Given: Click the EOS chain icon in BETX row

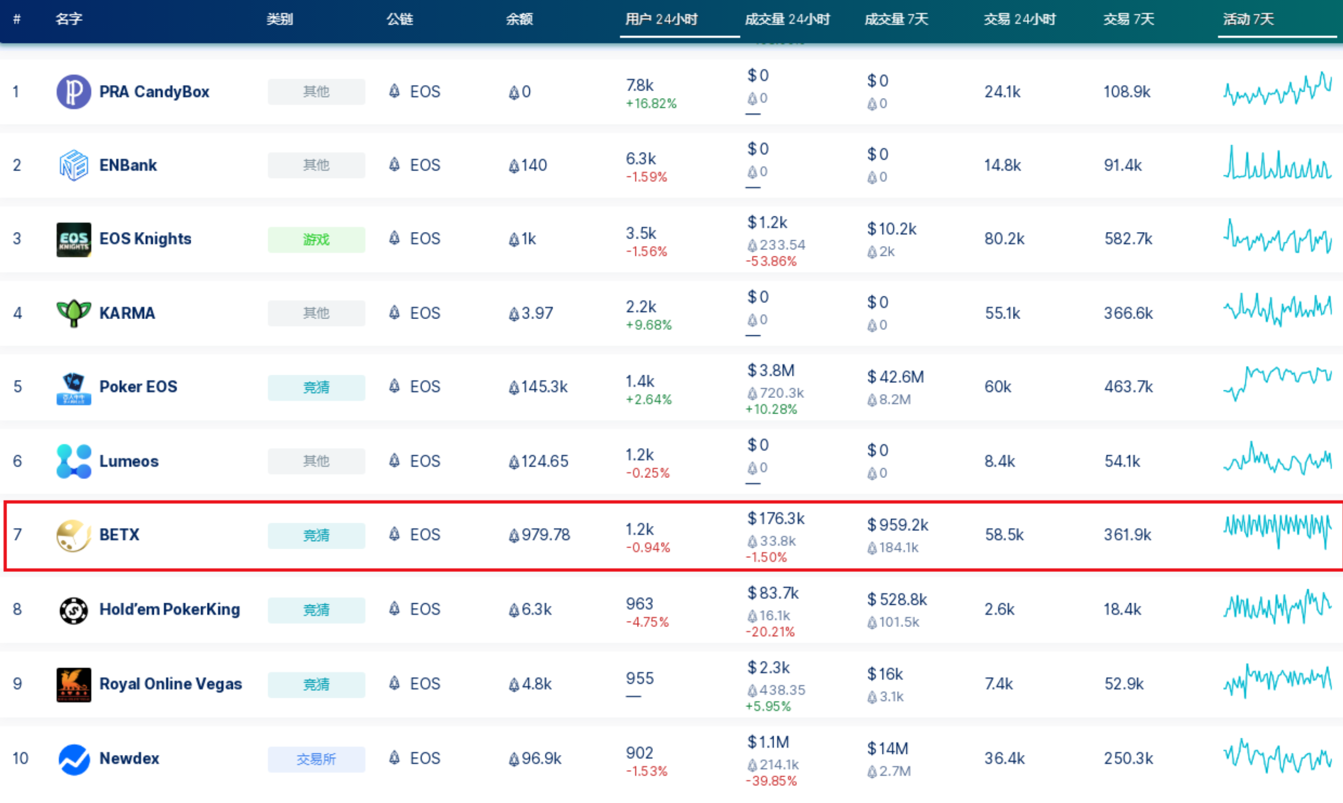Looking at the screenshot, I should coord(395,534).
